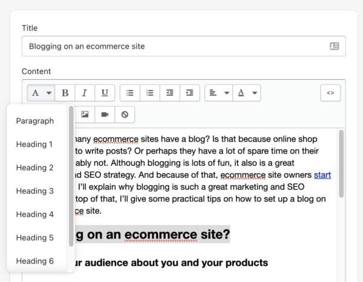Toggle bold formatting in the toolbar
The height and width of the screenshot is (282, 363).
pyautogui.click(x=65, y=93)
